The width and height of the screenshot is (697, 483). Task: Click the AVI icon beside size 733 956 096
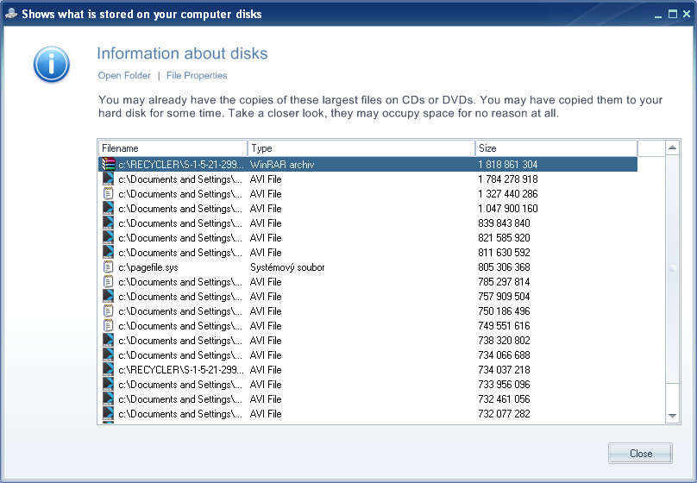point(108,384)
